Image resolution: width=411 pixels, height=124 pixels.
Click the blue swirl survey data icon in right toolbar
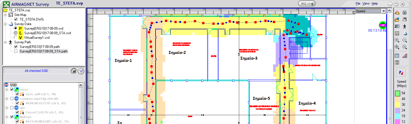coord(404,33)
